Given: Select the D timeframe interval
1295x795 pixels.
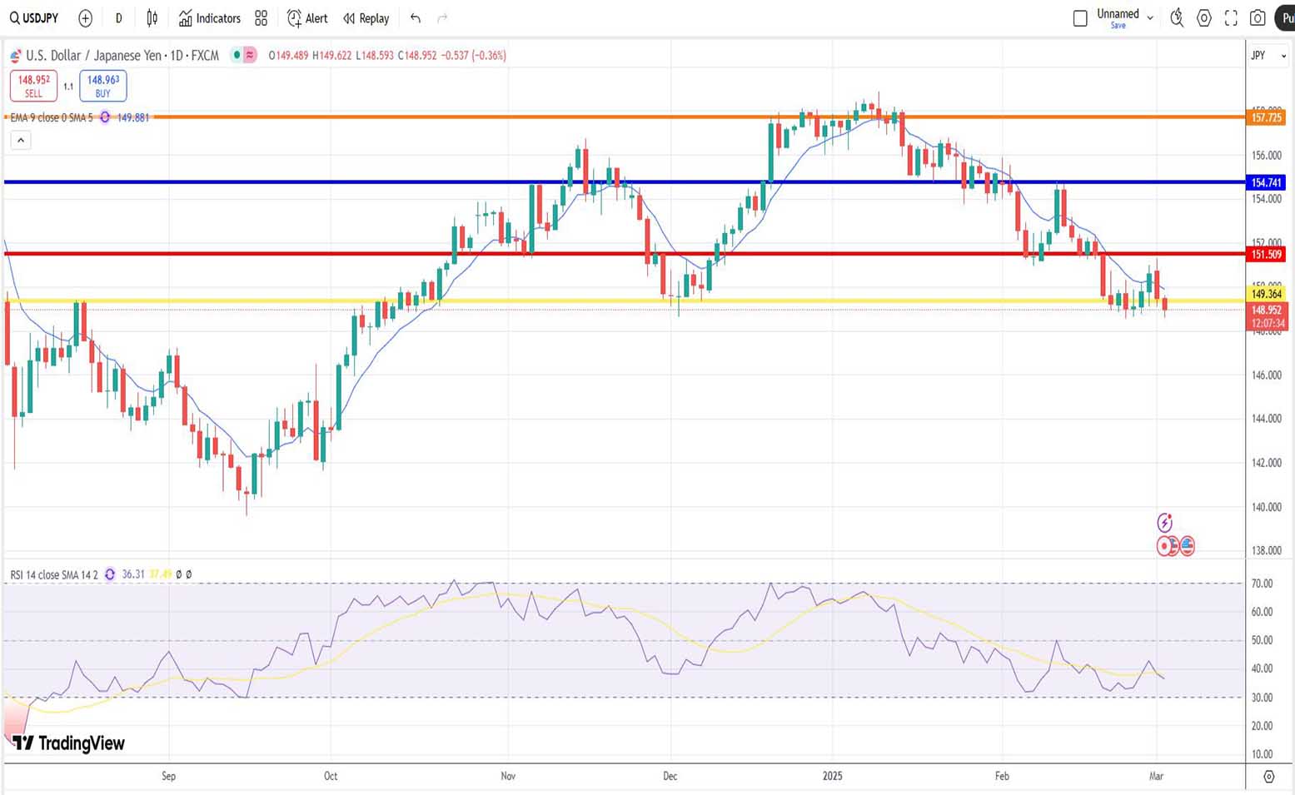Looking at the screenshot, I should (118, 17).
